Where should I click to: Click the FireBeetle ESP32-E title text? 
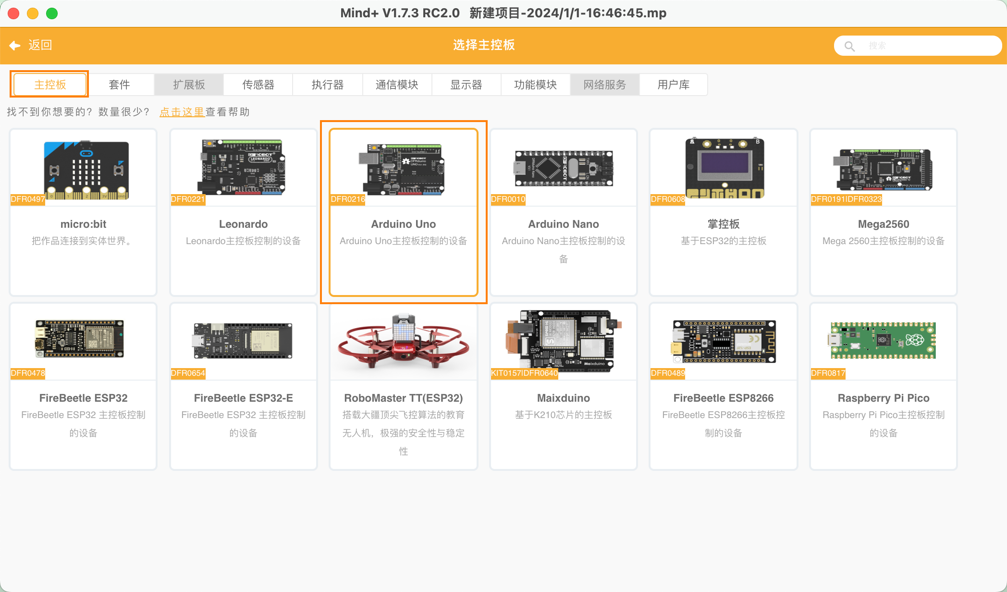pos(243,398)
